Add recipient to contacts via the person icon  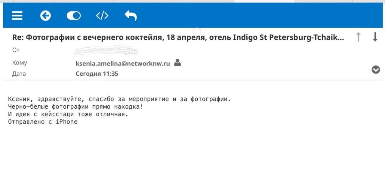click(x=177, y=63)
